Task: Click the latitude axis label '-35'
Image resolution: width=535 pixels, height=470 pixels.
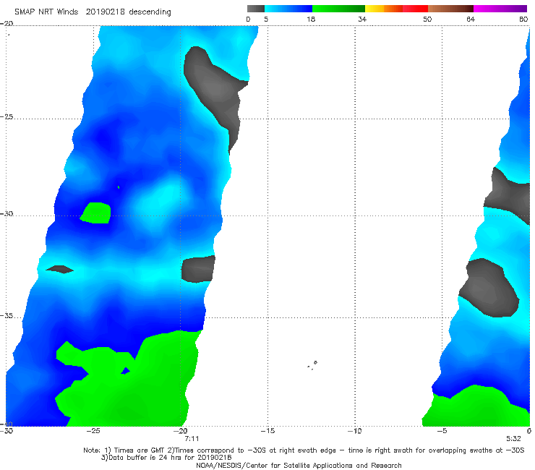Action: tap(7, 316)
